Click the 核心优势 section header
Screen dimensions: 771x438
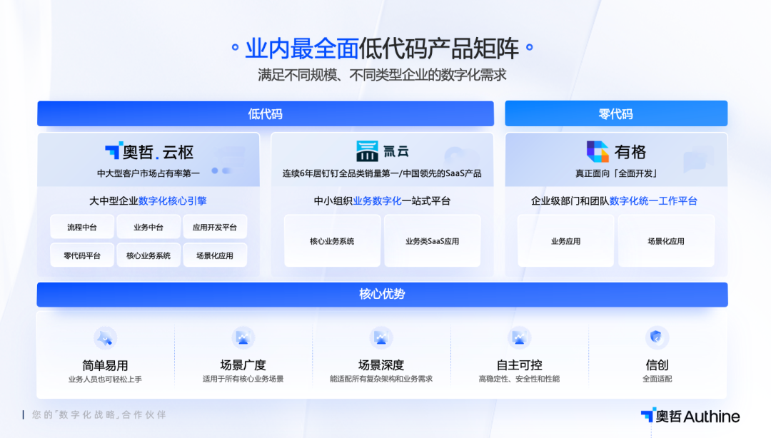(382, 295)
